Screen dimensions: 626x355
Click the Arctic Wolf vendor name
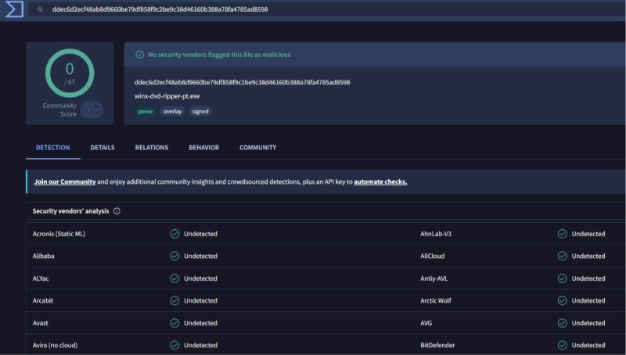coord(436,301)
